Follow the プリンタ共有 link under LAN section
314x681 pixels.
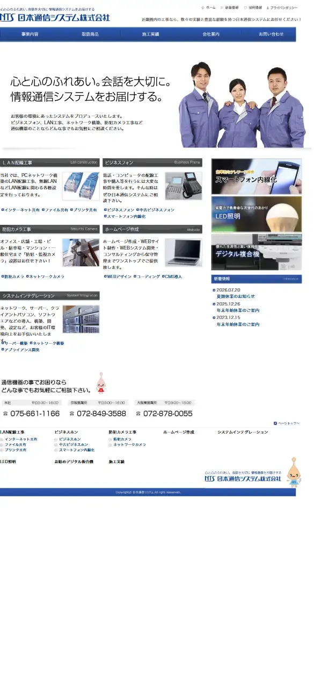(85, 210)
